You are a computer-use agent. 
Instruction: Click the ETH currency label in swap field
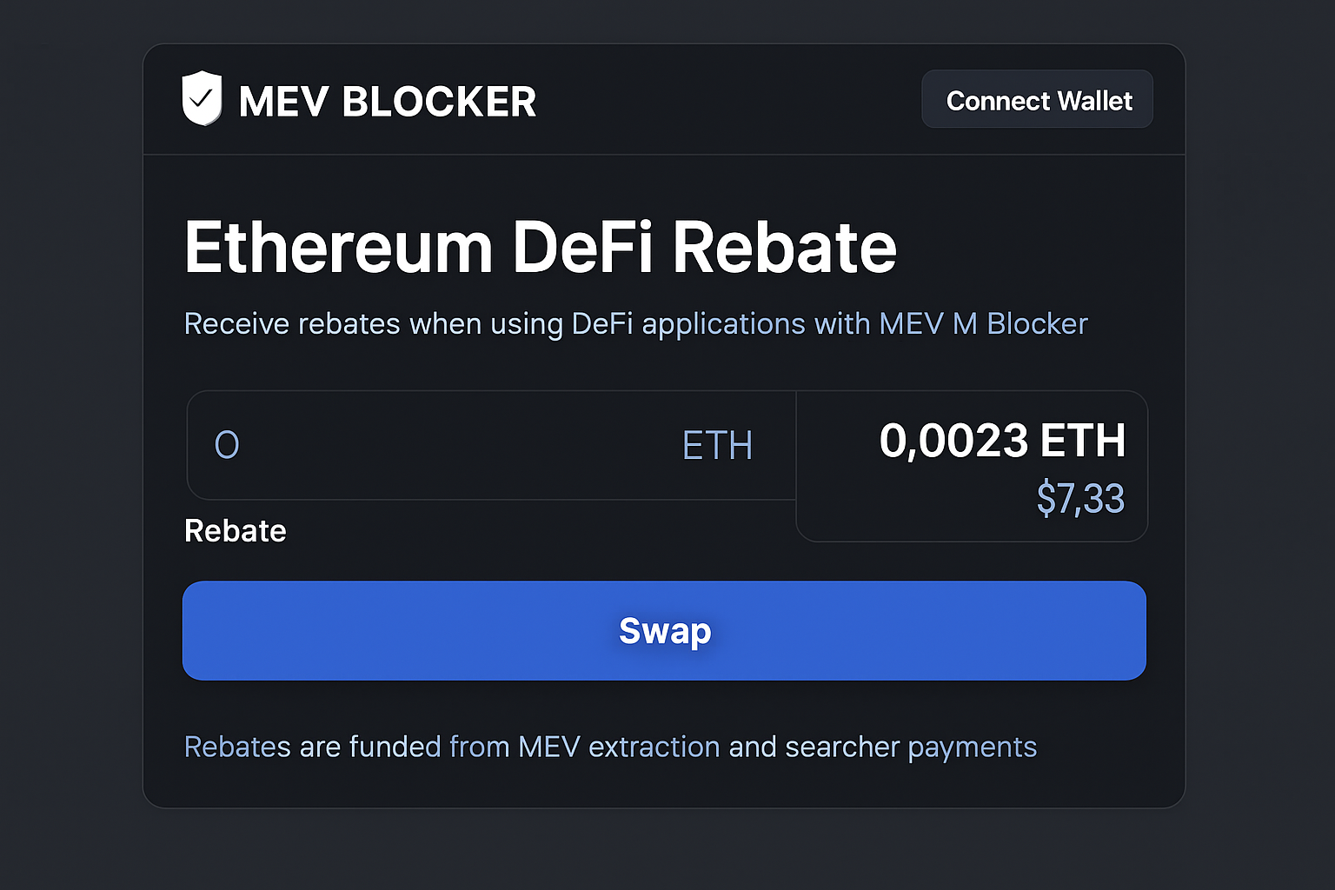tap(716, 445)
